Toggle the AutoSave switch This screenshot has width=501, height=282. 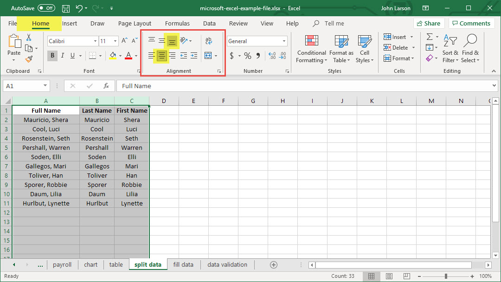(46, 8)
